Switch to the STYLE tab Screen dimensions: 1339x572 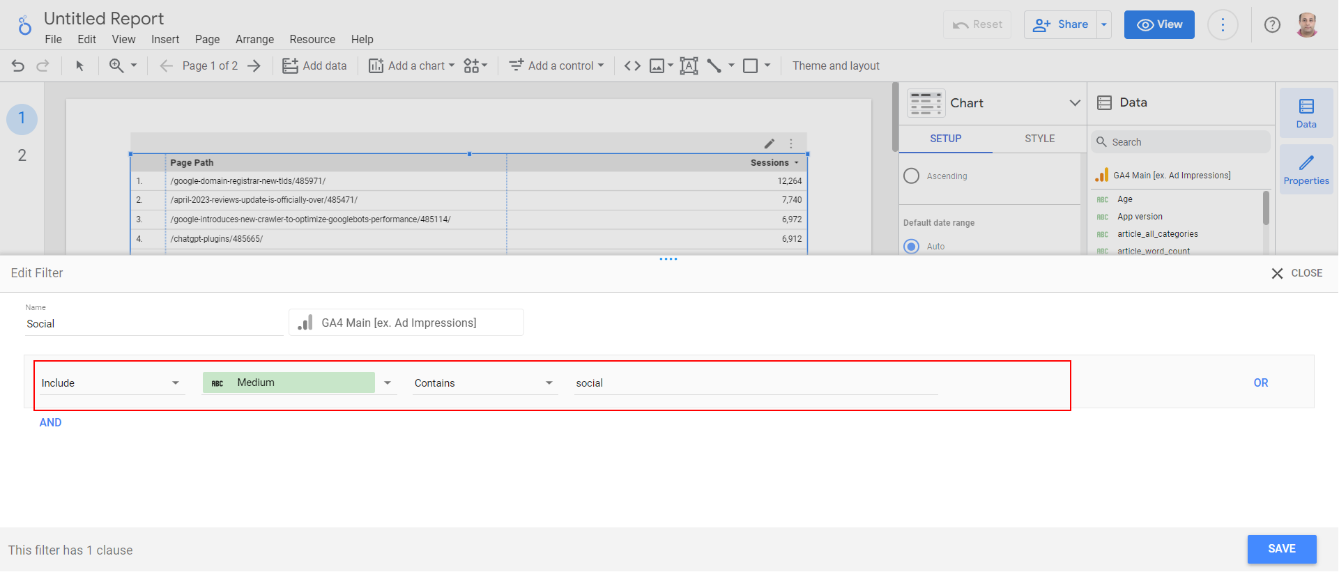coord(1039,139)
